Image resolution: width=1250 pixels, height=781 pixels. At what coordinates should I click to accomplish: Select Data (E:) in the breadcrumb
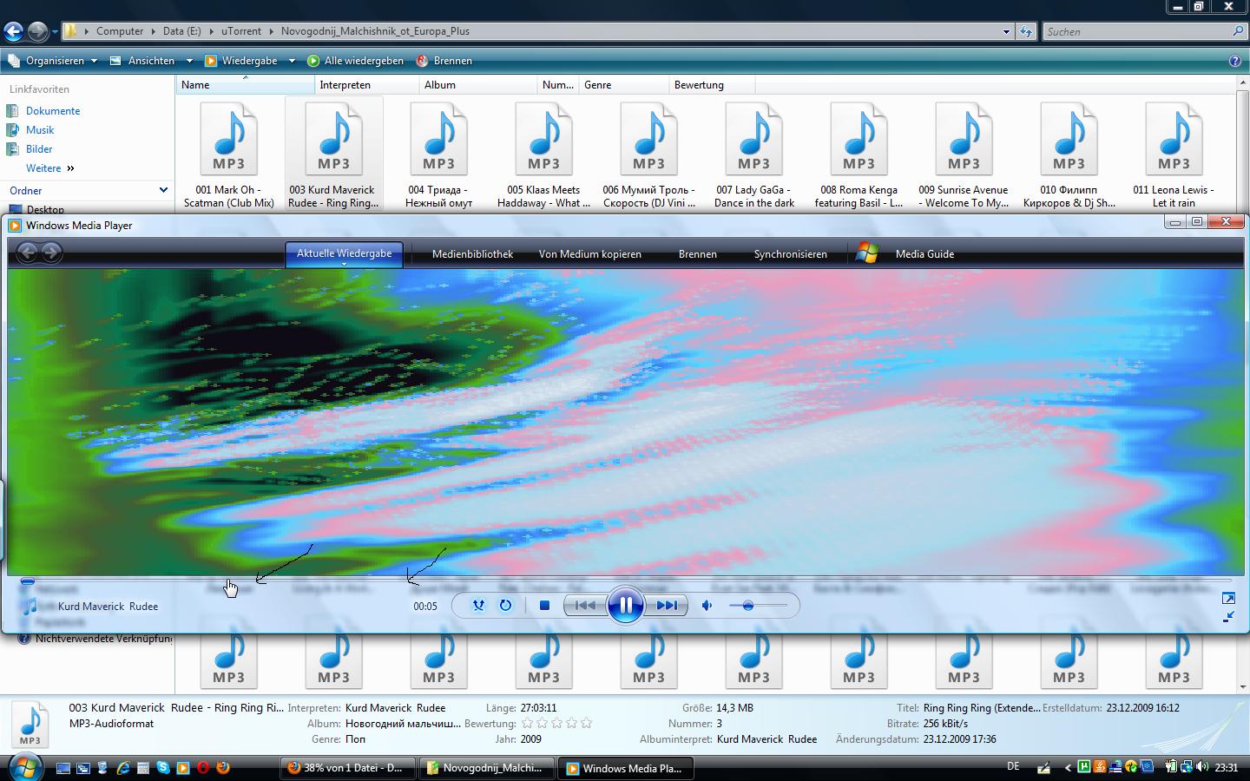coord(181,31)
